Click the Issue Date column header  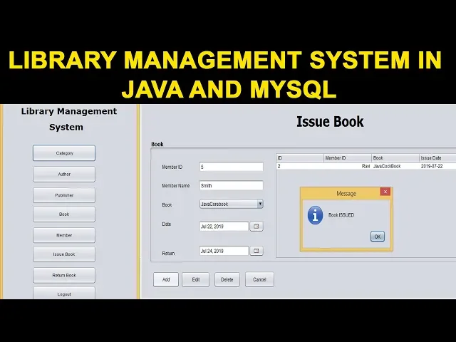coord(437,158)
